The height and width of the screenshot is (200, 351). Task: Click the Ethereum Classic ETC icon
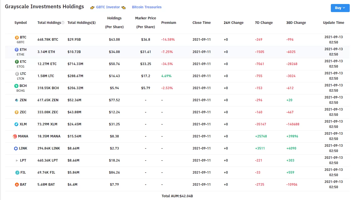17,62
